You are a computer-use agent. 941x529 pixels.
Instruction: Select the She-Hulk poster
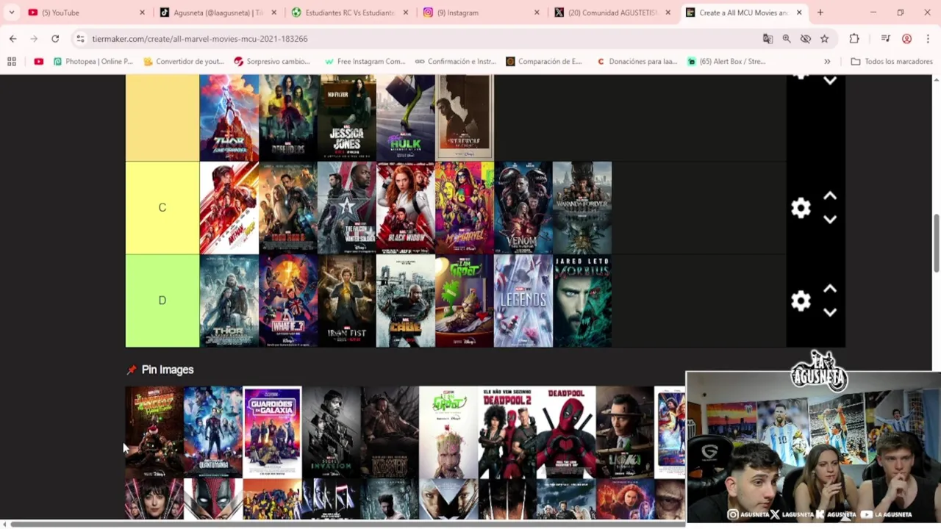tap(406, 118)
